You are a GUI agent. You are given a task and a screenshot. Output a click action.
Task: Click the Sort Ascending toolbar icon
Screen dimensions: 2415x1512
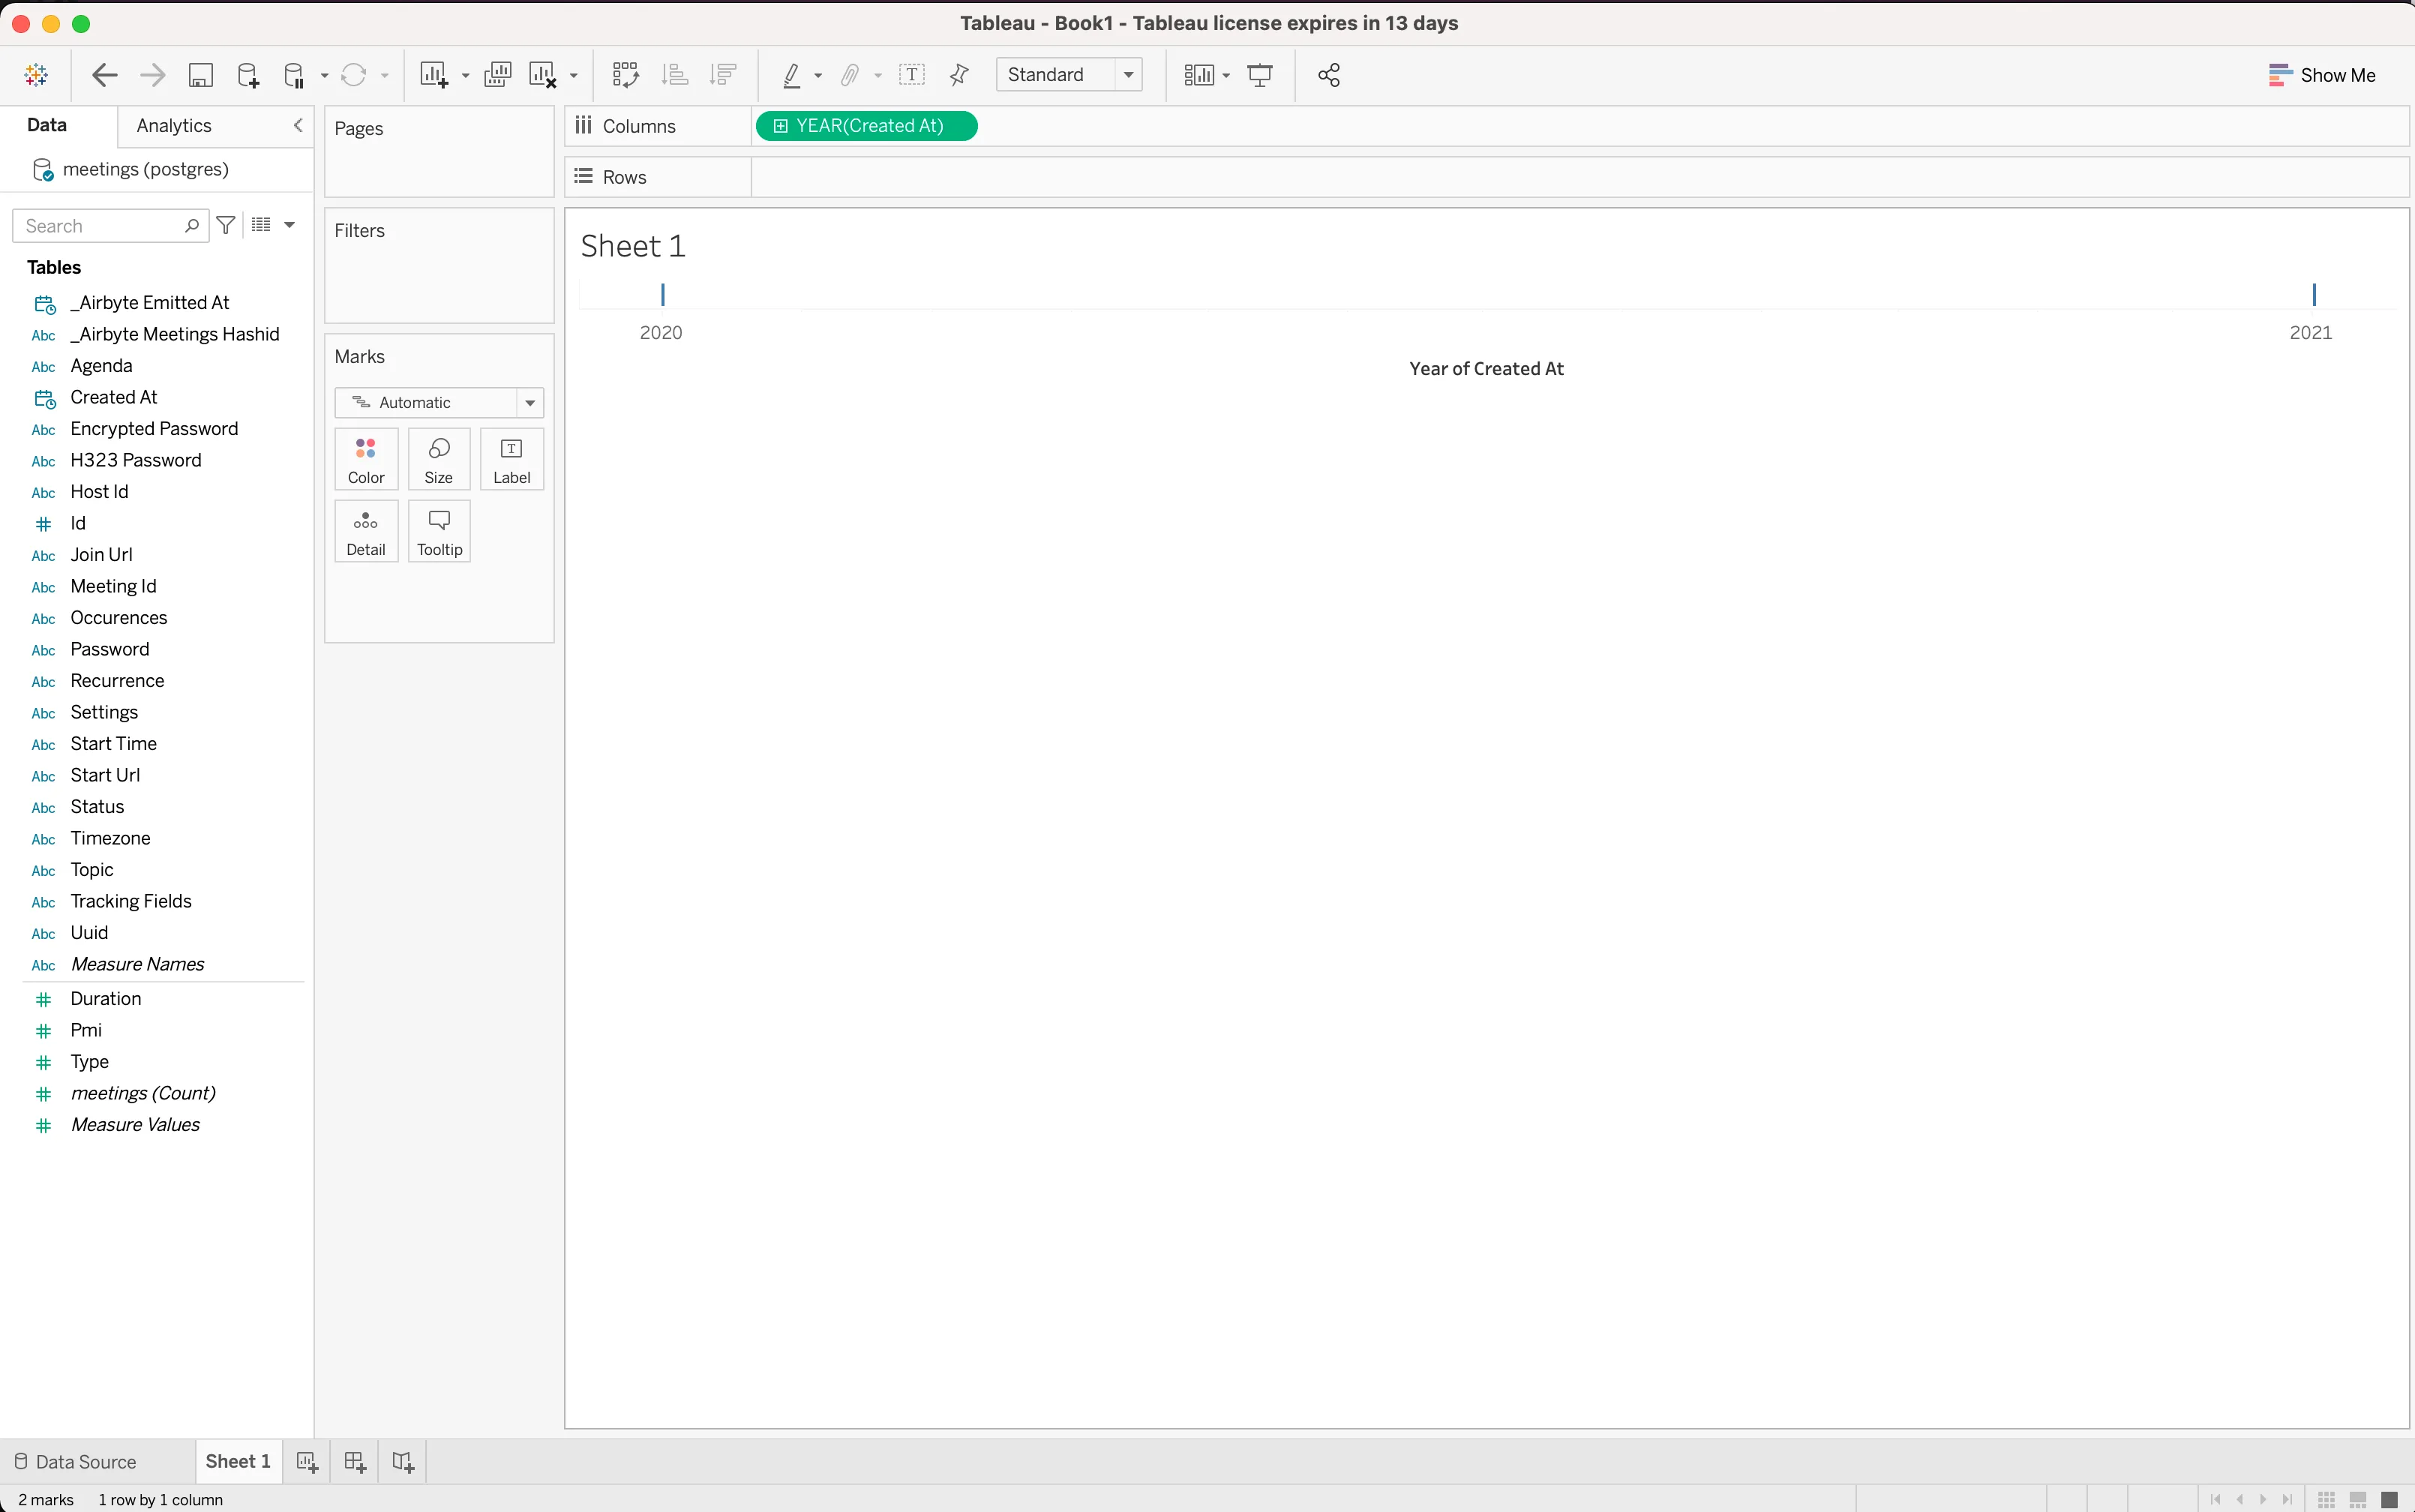(675, 75)
